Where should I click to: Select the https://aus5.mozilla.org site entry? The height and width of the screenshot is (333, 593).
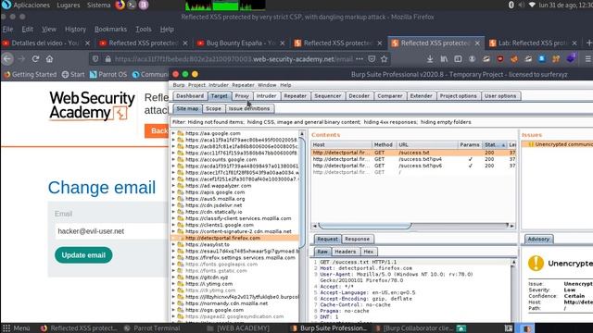(x=215, y=199)
